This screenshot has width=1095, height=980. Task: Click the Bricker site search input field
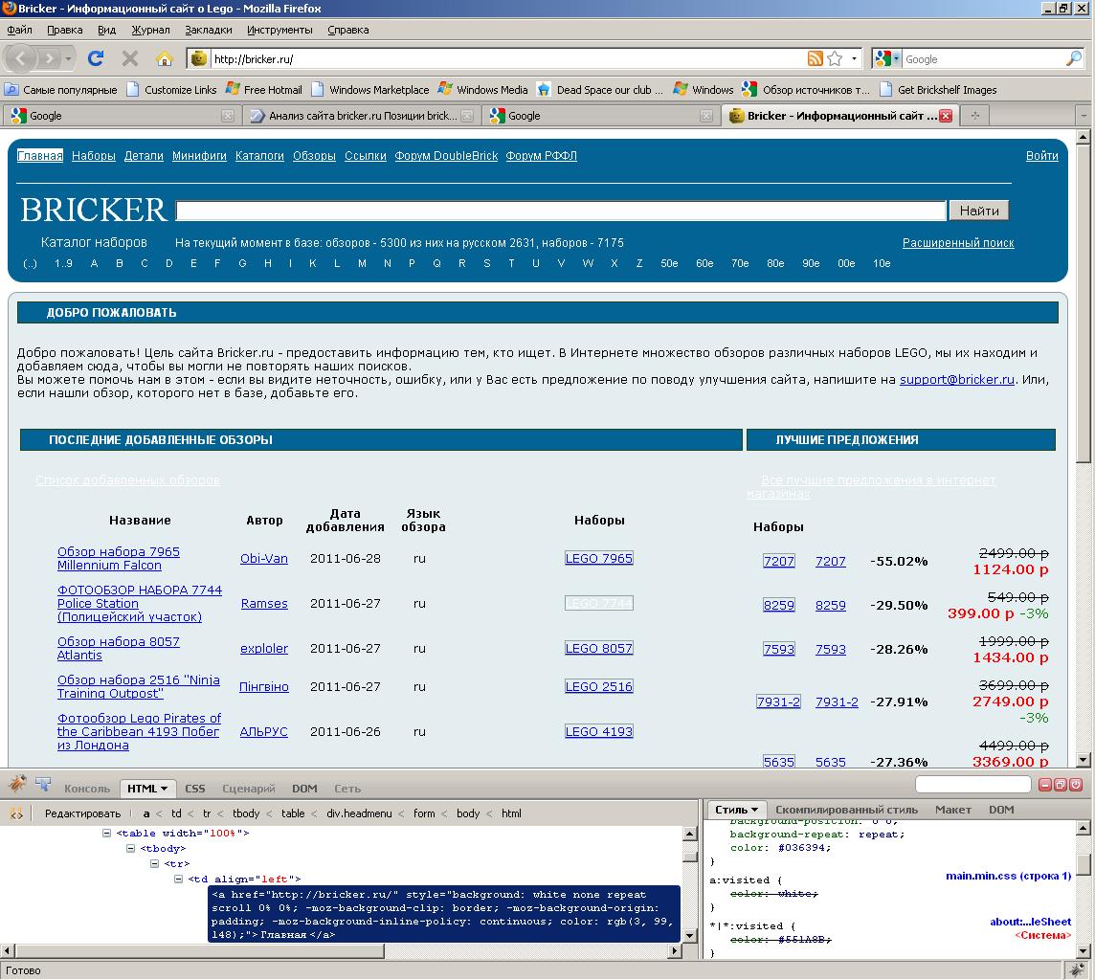[561, 211]
